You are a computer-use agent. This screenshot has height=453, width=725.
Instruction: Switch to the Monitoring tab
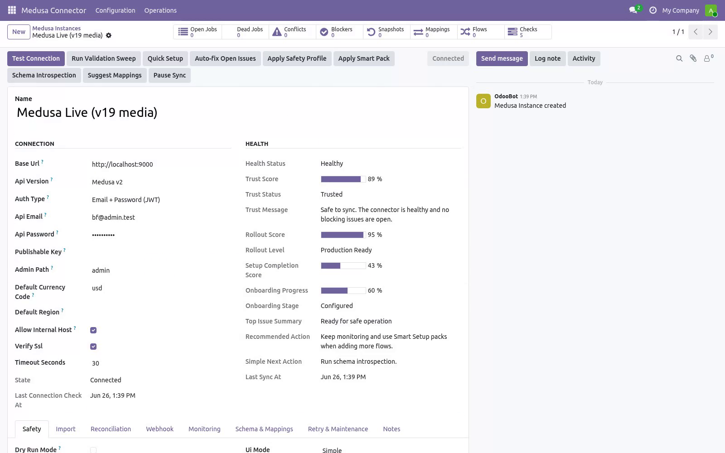tap(204, 429)
